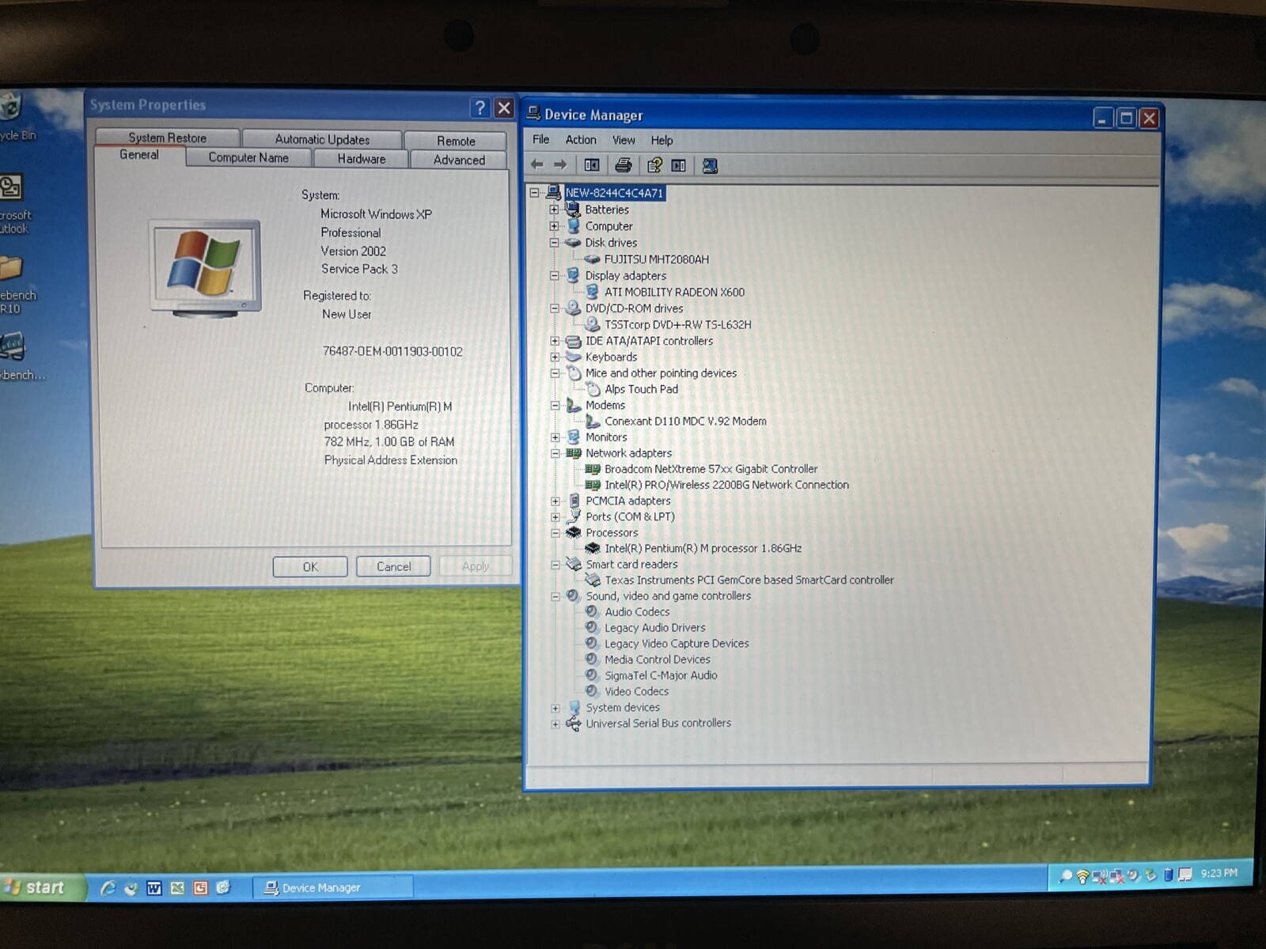This screenshot has width=1266, height=949.
Task: Click the wireless network tray icon
Action: 1082,875
